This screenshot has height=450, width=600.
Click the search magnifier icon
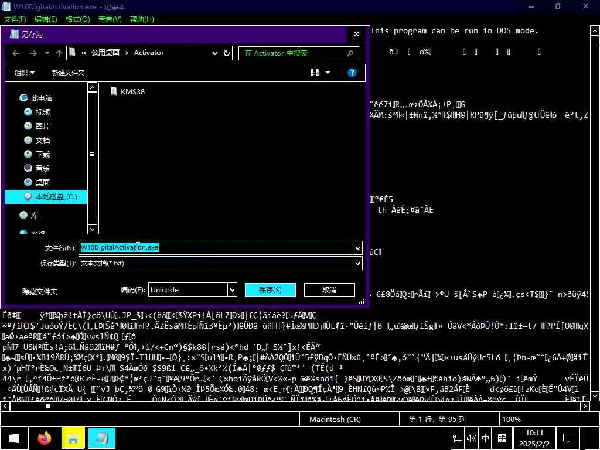(350, 53)
